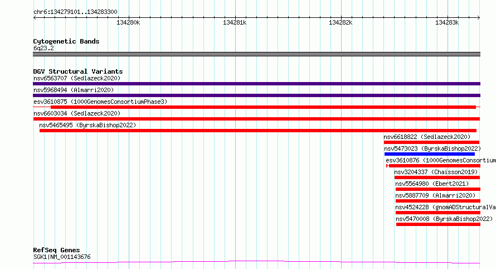
Task: Click the 134283k ruler tick label
Action: pyautogui.click(x=446, y=22)
